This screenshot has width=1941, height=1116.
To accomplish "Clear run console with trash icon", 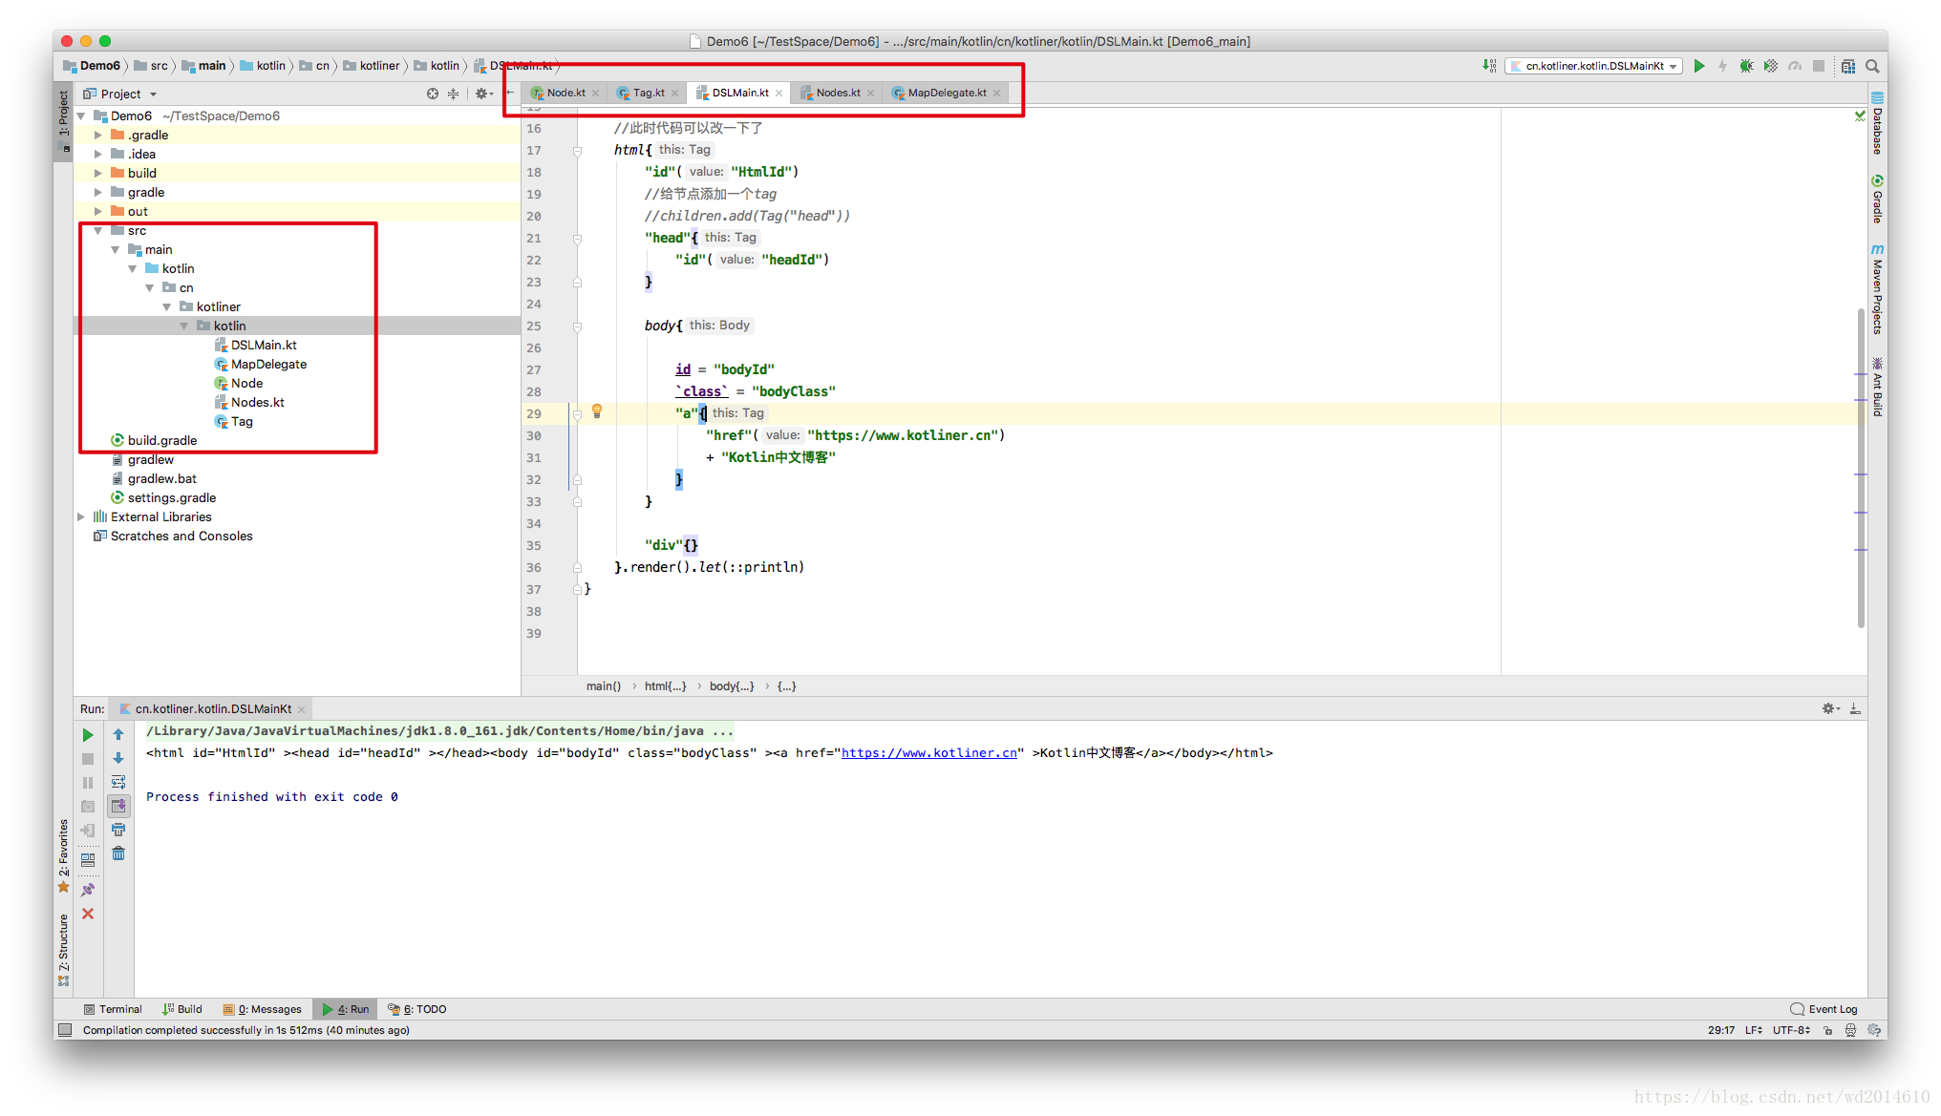I will [x=118, y=853].
